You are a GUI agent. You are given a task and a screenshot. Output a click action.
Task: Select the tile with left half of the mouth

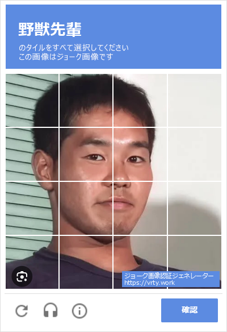click(86, 209)
